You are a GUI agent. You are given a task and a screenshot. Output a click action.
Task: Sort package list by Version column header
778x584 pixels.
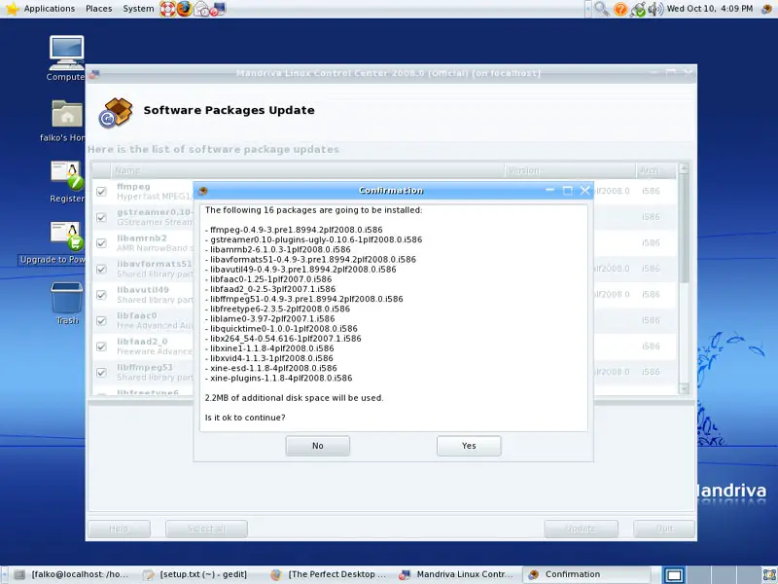click(570, 171)
